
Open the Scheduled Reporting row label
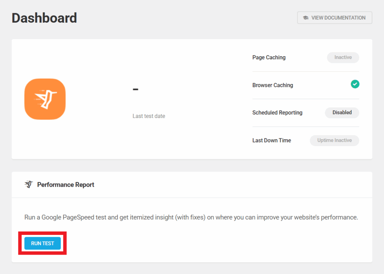pos(277,113)
